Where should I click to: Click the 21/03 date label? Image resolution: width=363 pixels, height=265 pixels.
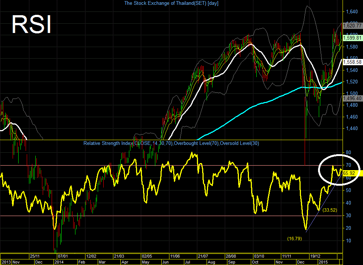click(x=119, y=256)
